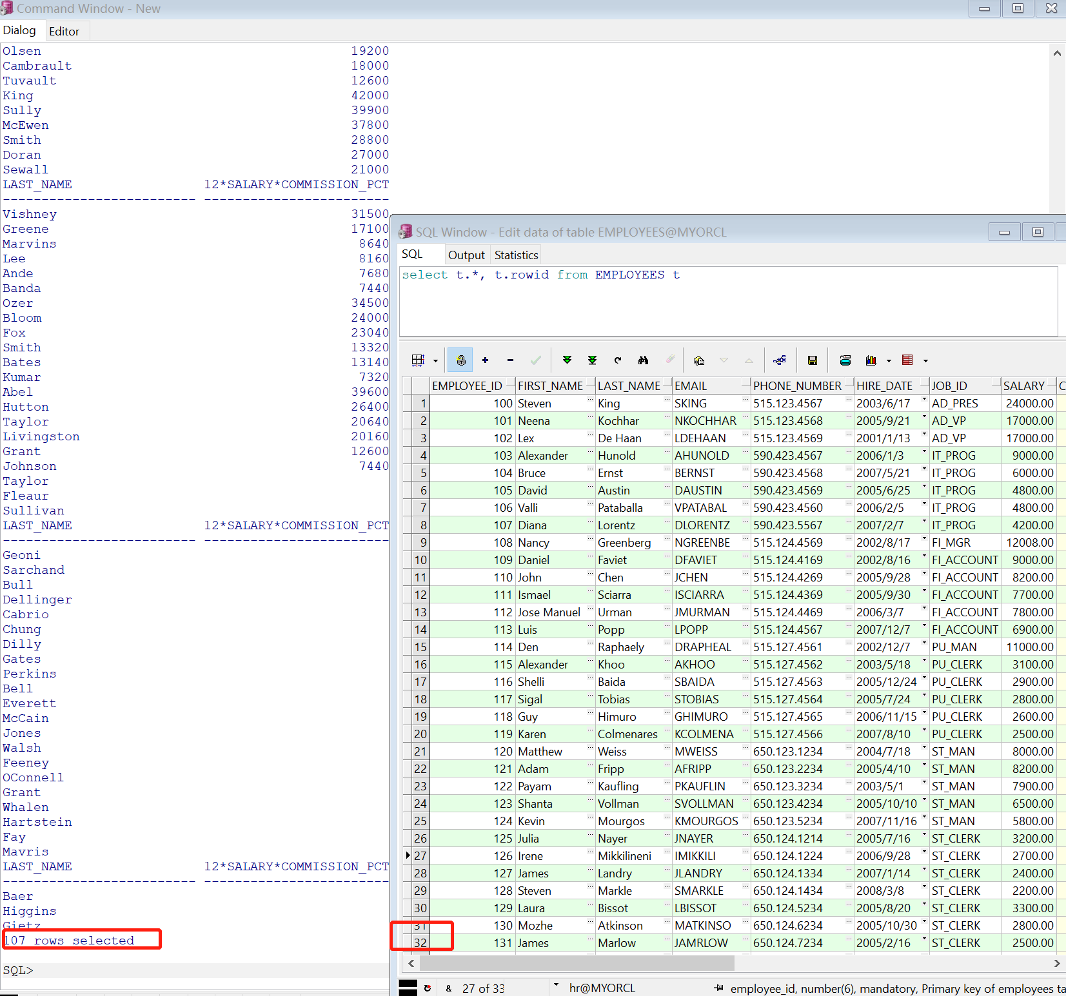
Task: Open the grid selection dropdown arrow
Action: click(435, 361)
